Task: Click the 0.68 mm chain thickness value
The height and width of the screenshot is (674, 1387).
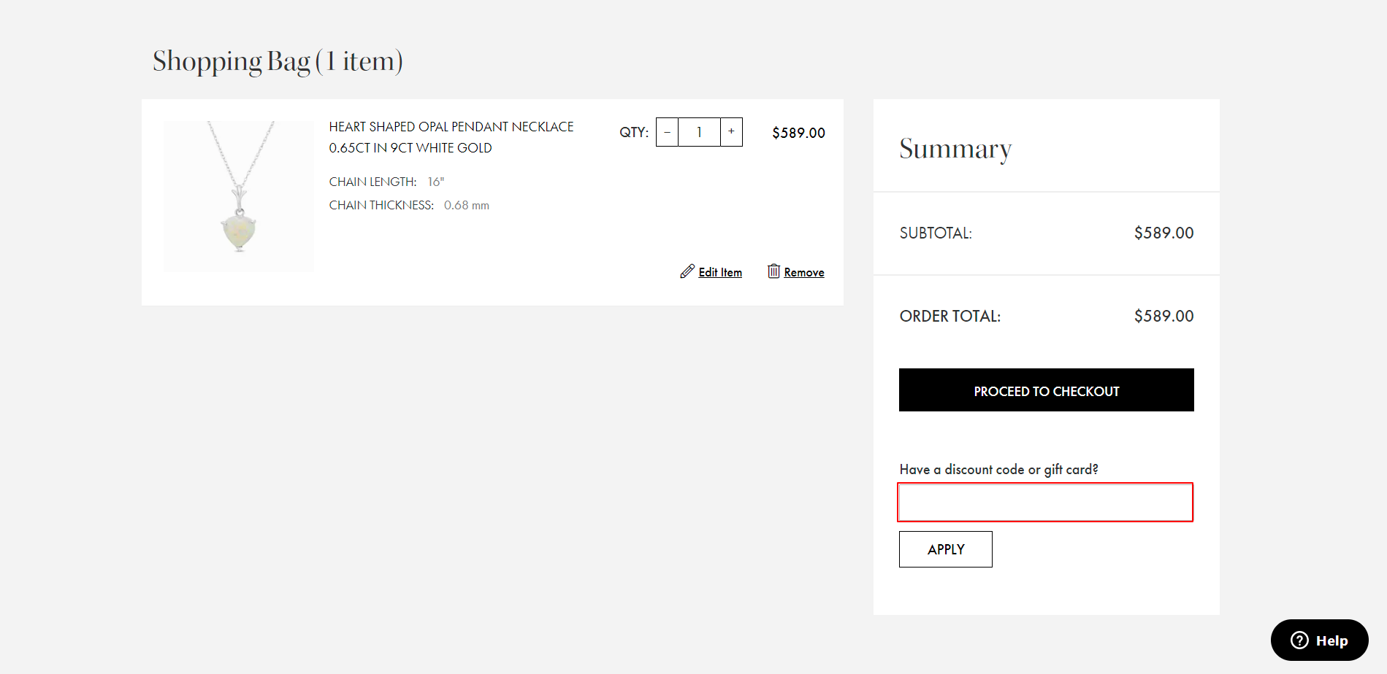Action: click(x=467, y=205)
